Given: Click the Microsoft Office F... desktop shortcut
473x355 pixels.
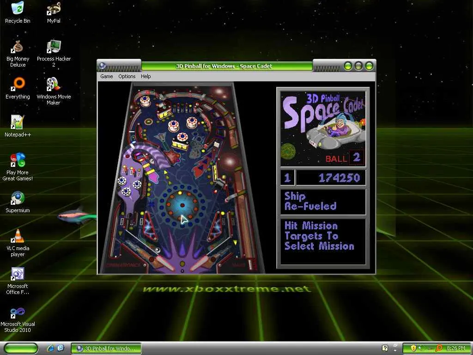Looking at the screenshot, I should tap(18, 281).
